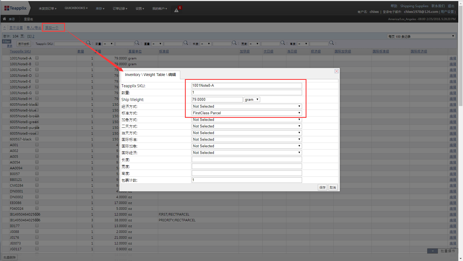Screen dimensions: 463x261
Task: Open the 当天方式 dropdown
Action: pos(247,133)
